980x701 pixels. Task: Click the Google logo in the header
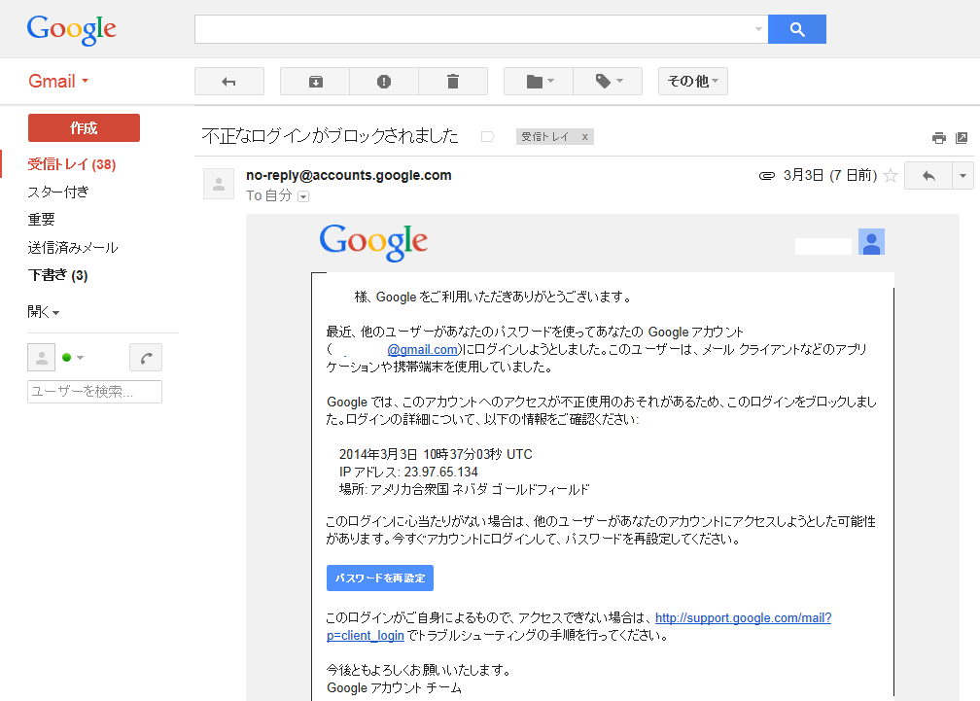(x=71, y=29)
